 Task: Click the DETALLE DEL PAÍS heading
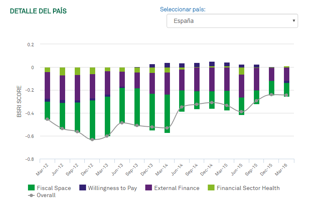tap(38, 11)
